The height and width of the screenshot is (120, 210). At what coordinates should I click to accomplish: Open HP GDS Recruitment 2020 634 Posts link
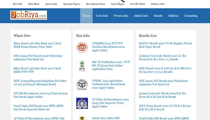tap(40, 95)
